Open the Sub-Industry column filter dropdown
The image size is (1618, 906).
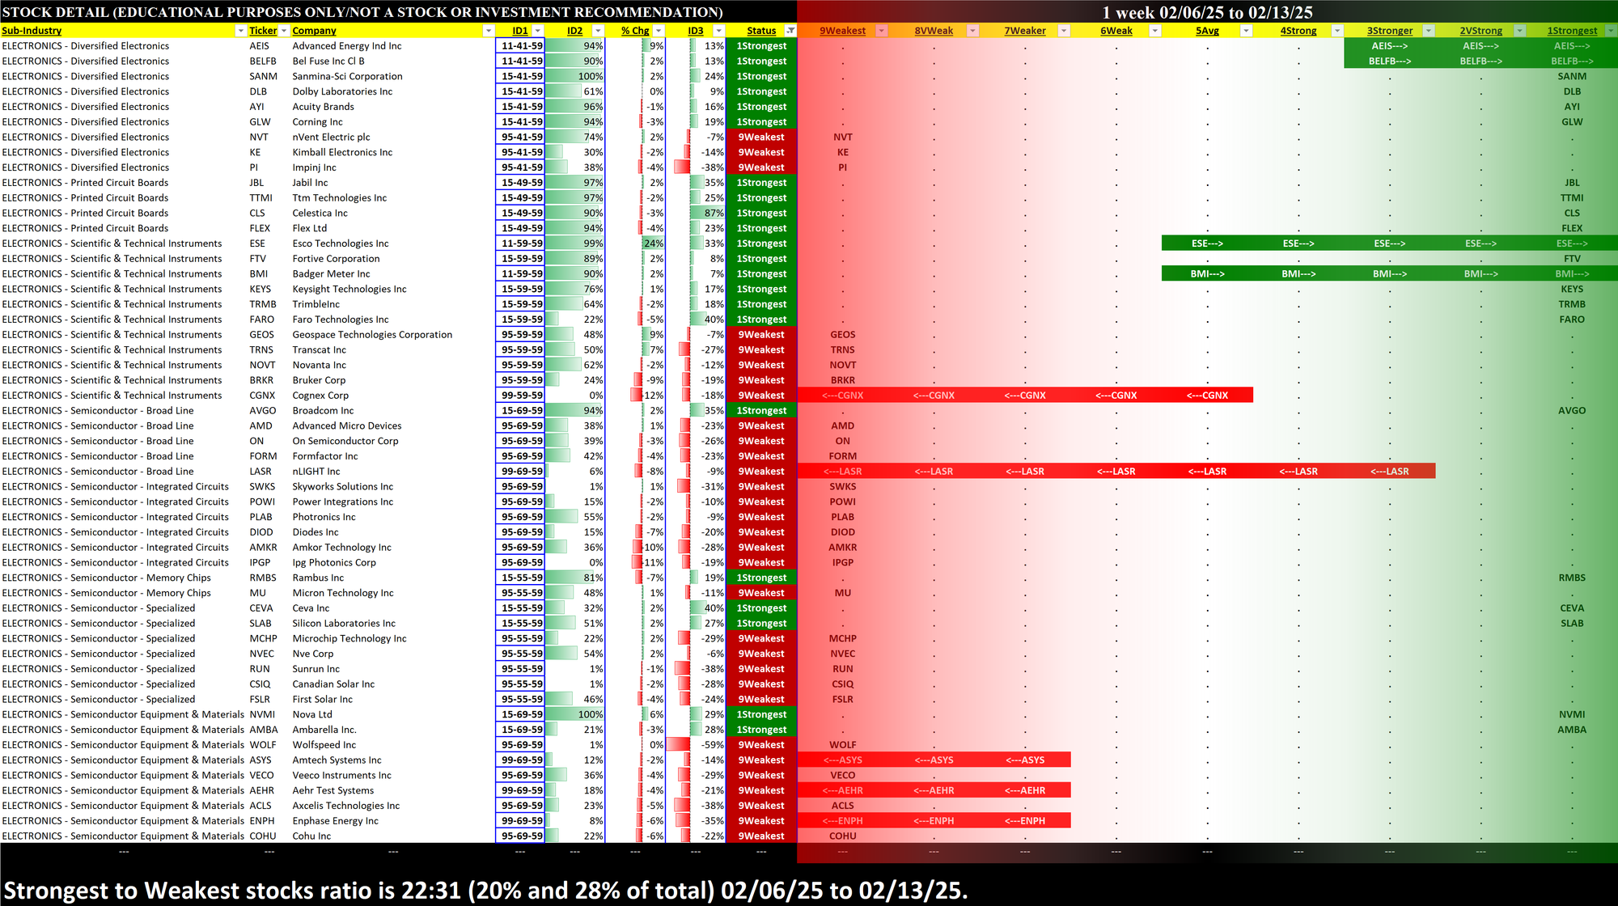click(240, 31)
